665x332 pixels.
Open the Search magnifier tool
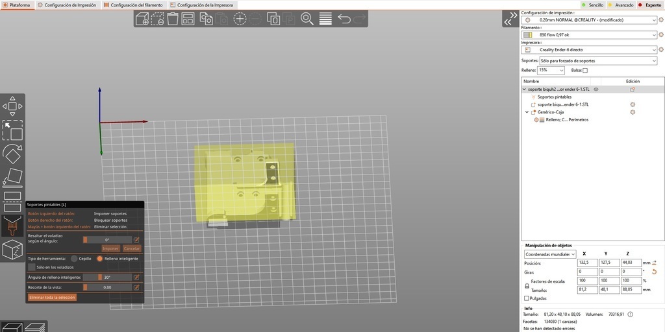tap(307, 19)
